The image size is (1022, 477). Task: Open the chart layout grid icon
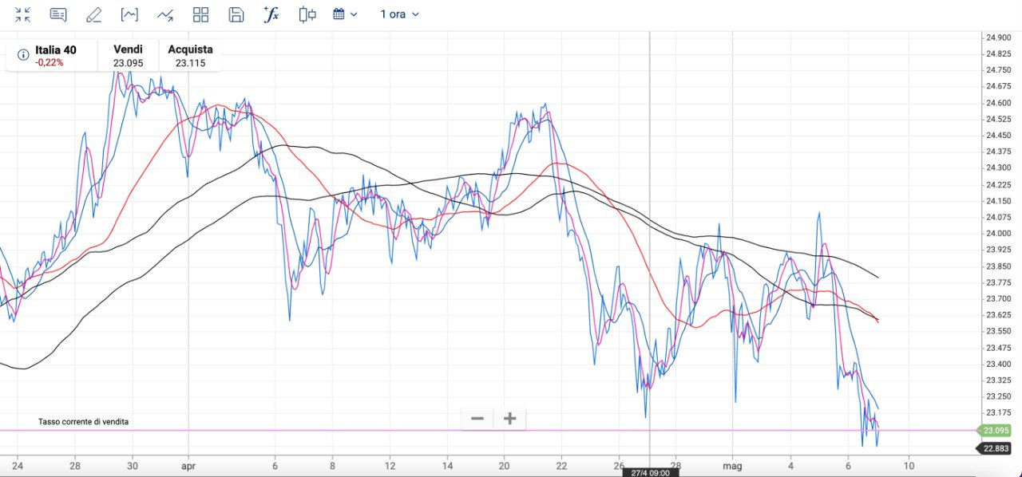[x=200, y=14]
